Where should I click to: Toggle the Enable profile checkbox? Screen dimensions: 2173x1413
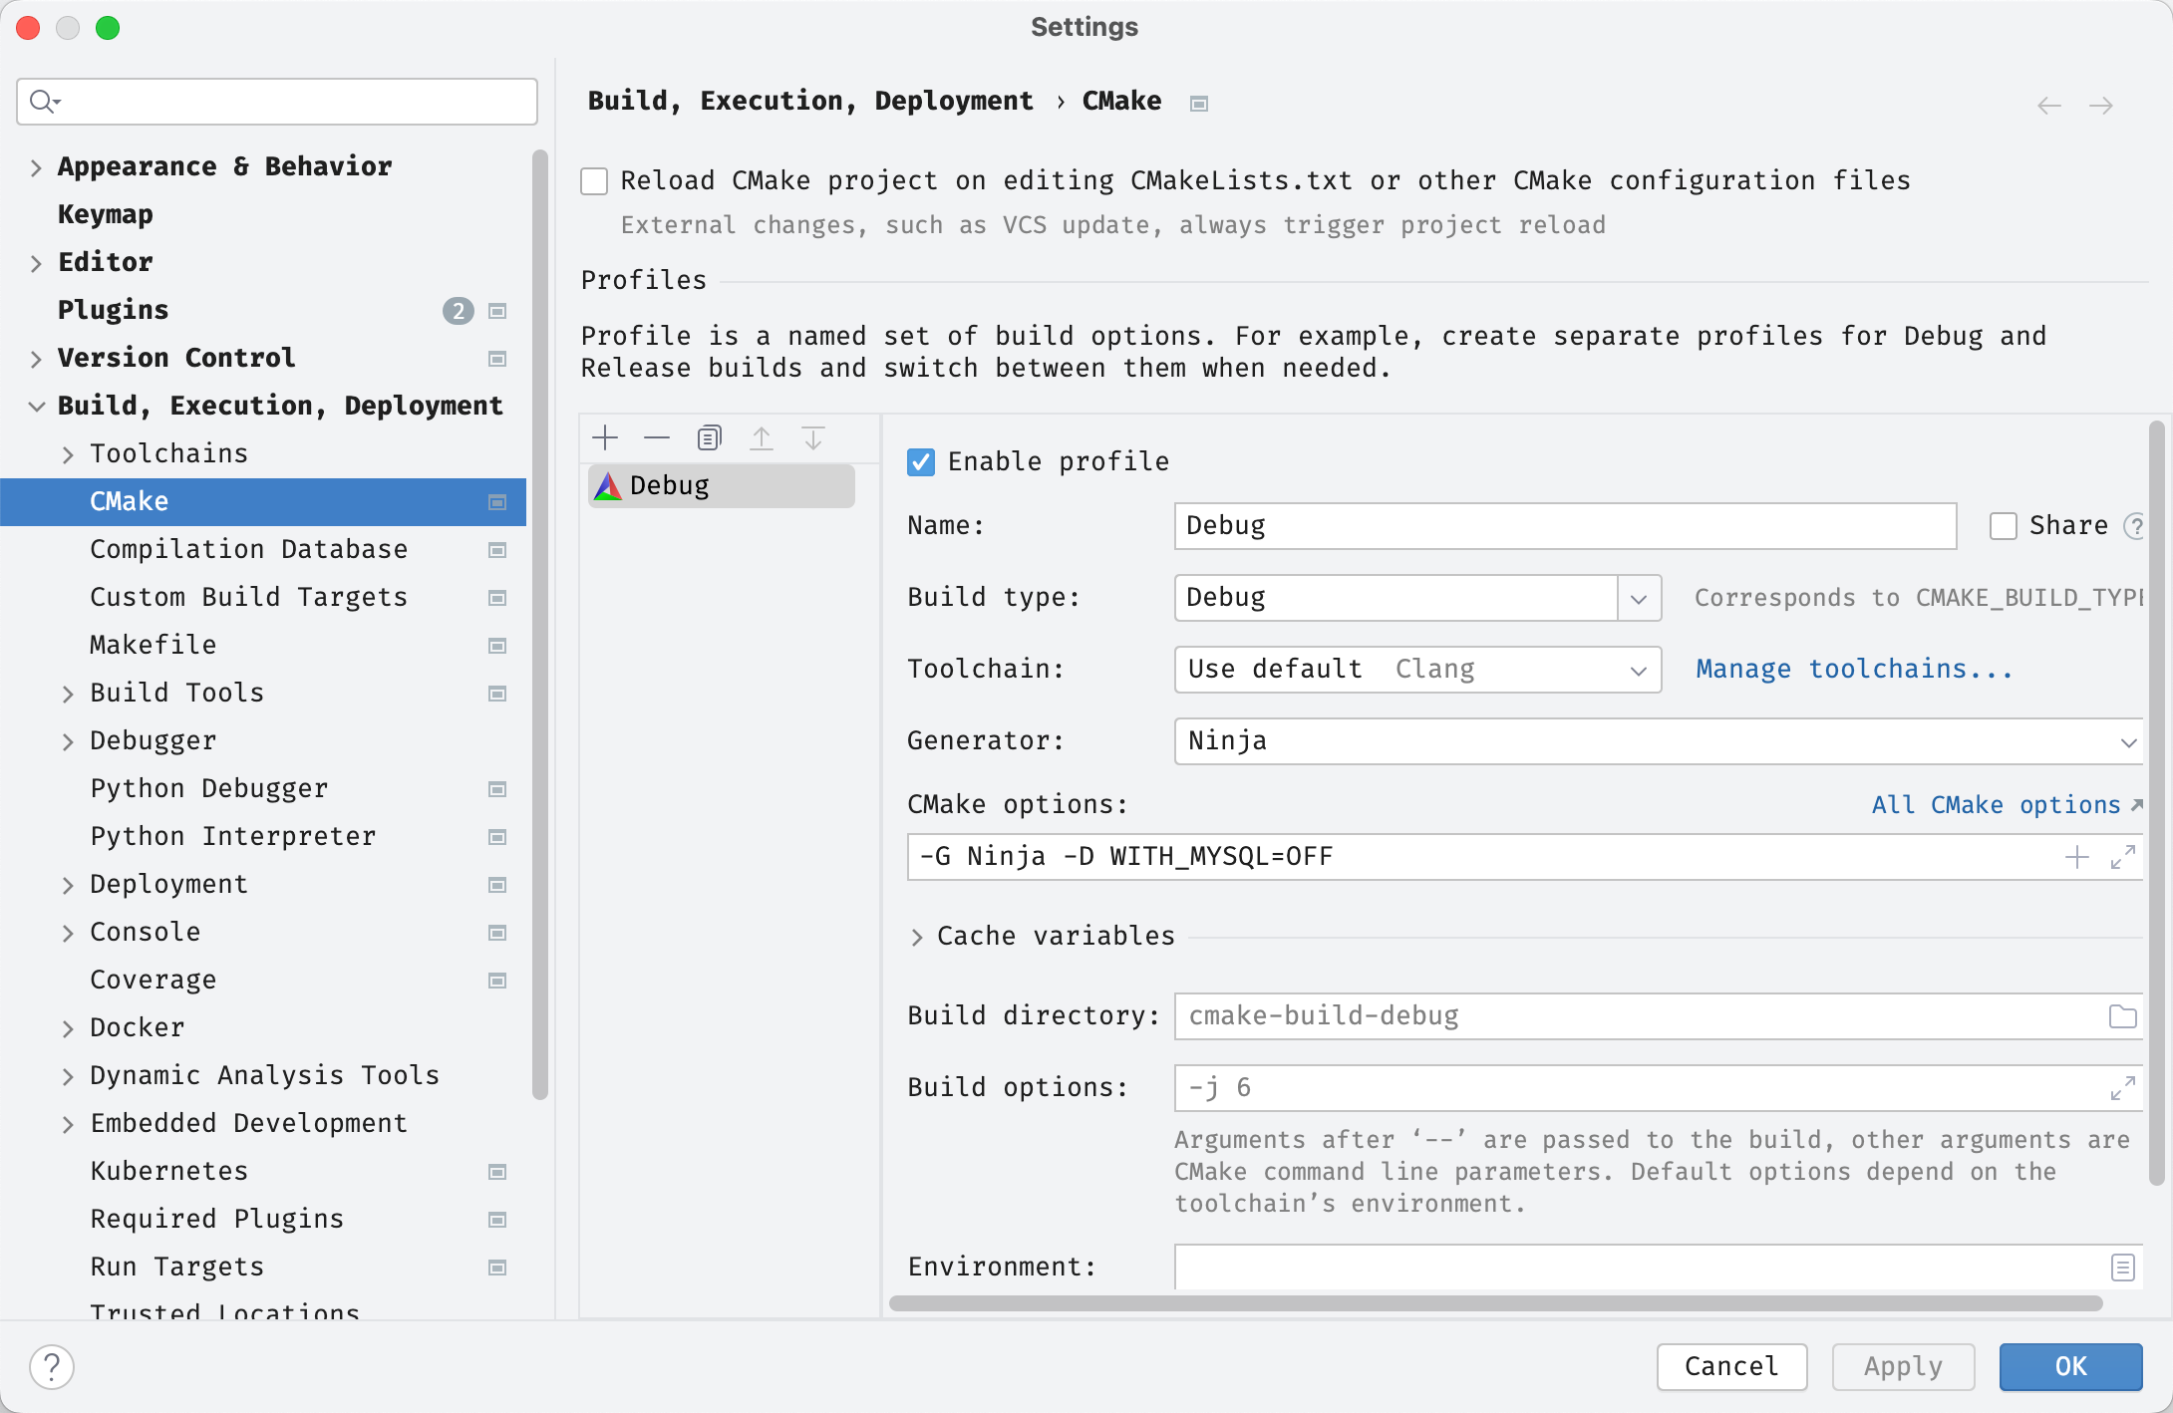coord(920,461)
